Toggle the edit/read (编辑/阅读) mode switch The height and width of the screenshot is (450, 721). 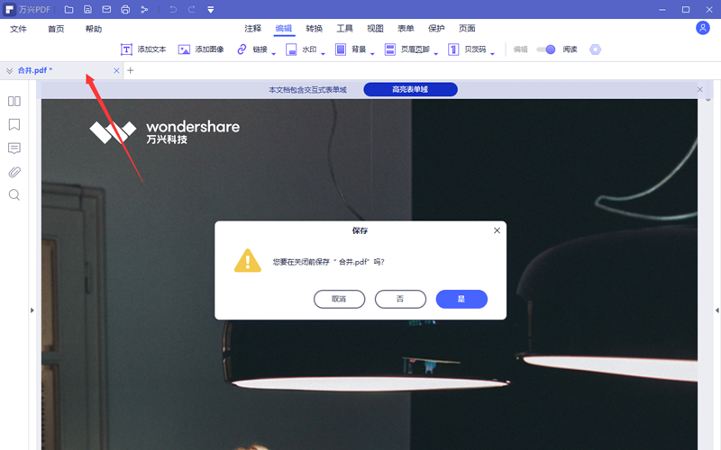(x=545, y=49)
